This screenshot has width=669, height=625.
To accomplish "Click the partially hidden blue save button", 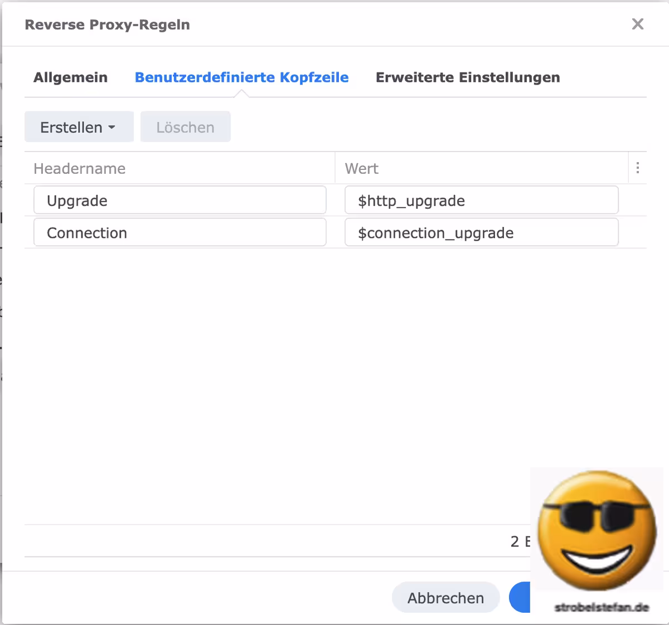I will (520, 598).
